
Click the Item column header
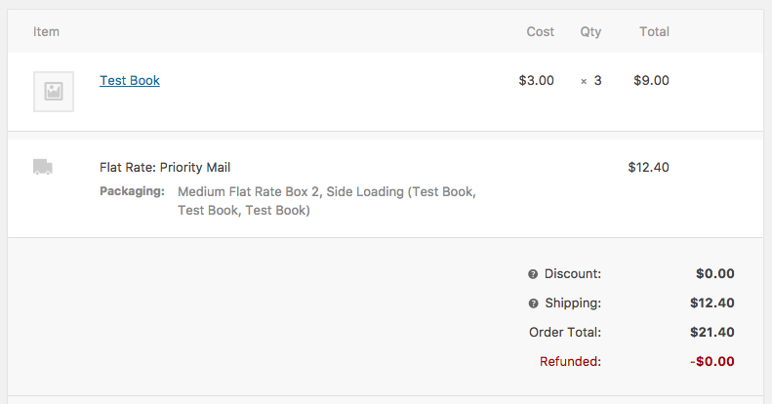pyautogui.click(x=47, y=31)
